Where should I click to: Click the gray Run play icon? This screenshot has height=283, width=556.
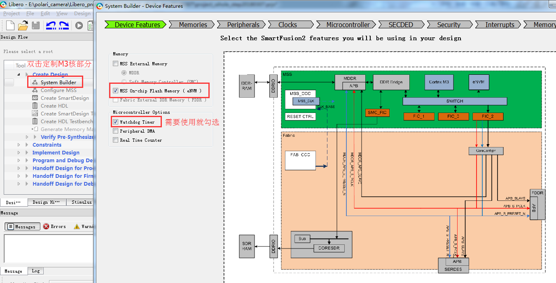[x=79, y=25]
